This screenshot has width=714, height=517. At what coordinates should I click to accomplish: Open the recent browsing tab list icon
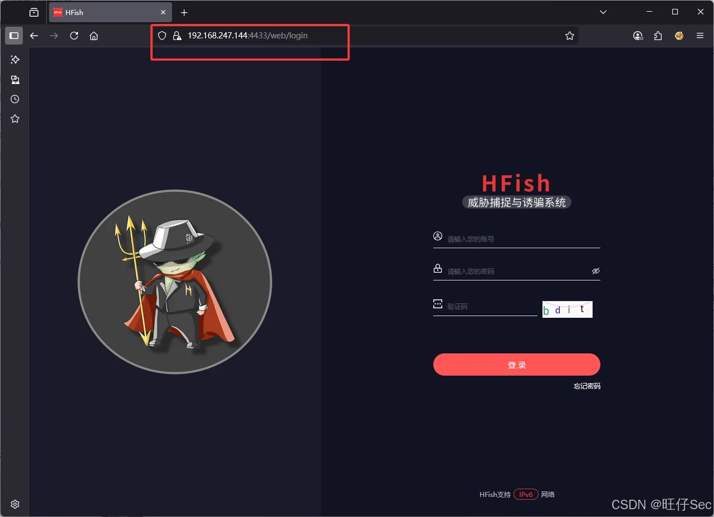click(34, 12)
